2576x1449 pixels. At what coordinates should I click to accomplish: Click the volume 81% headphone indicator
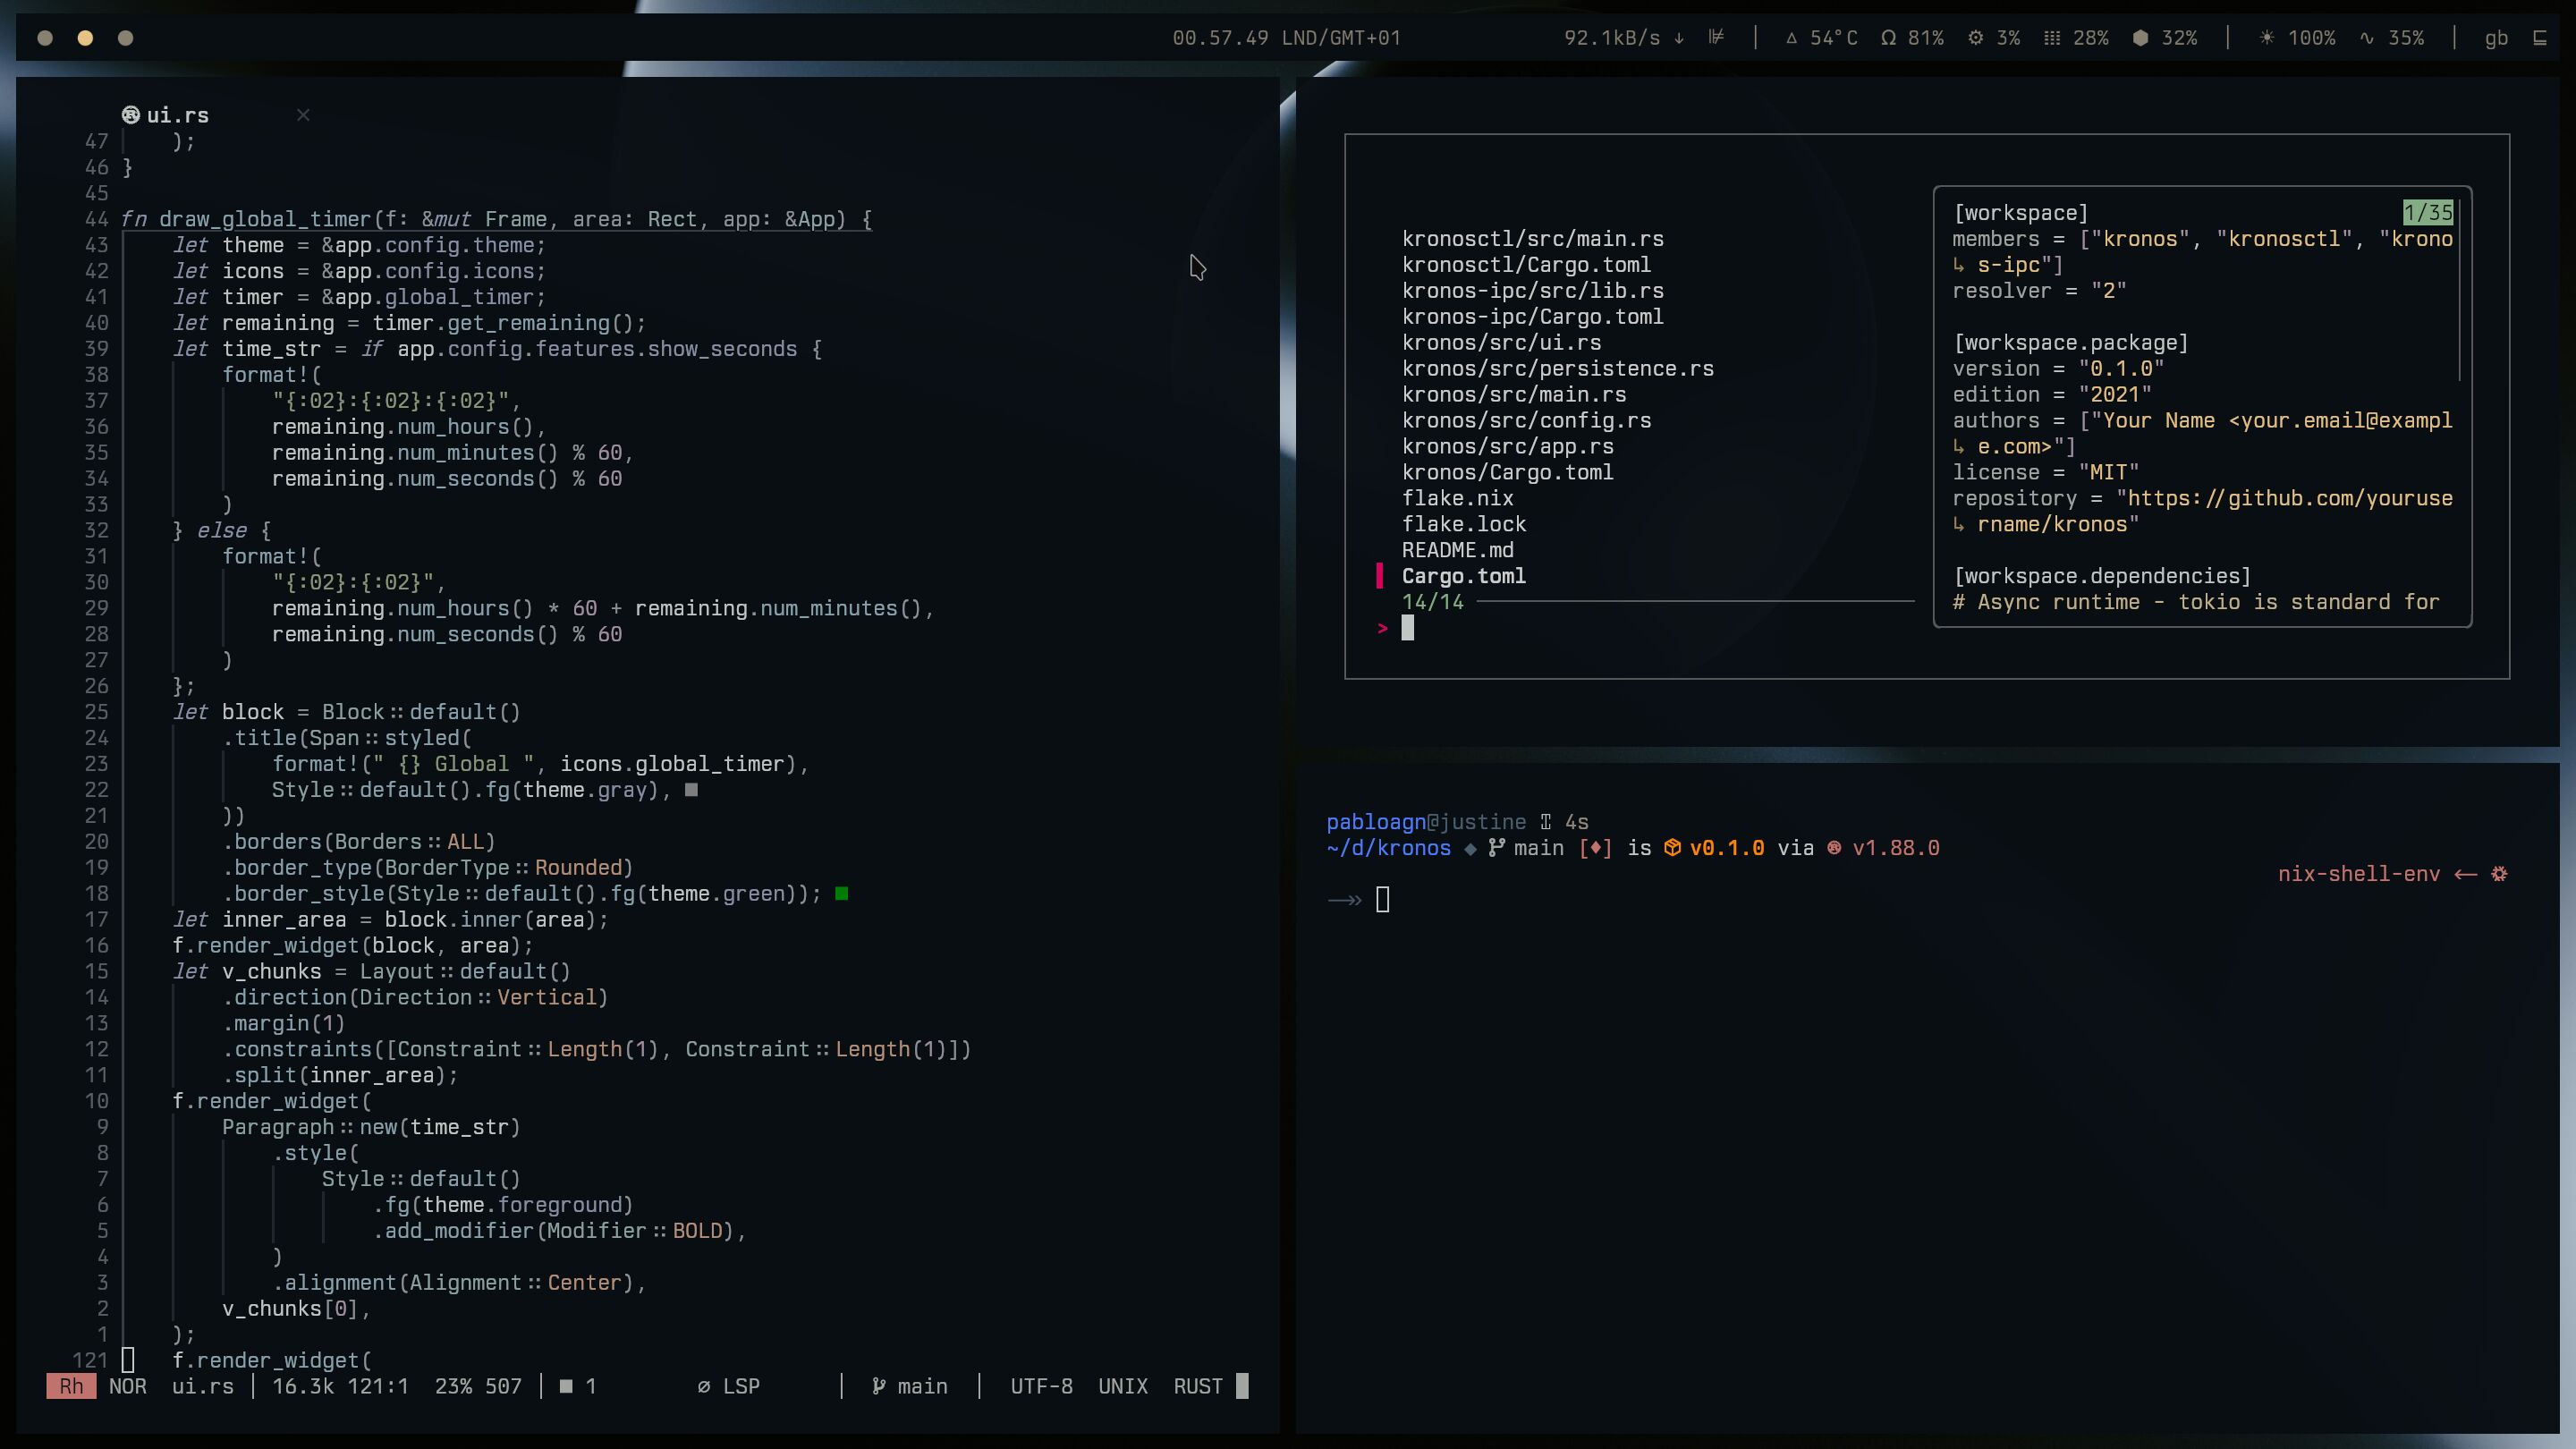tap(1911, 38)
